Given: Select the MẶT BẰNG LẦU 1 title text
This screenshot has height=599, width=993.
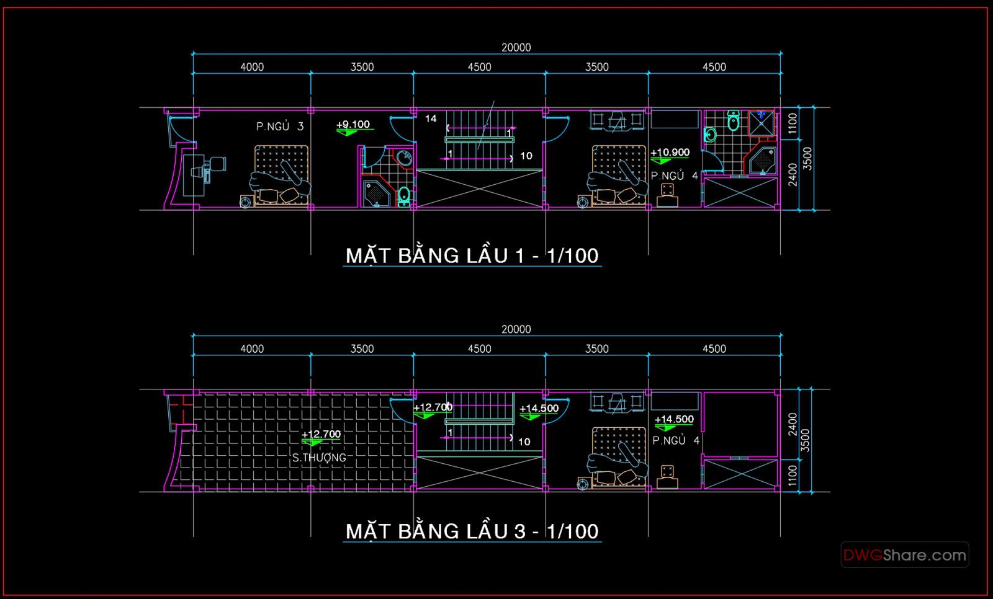Looking at the screenshot, I should tap(472, 255).
